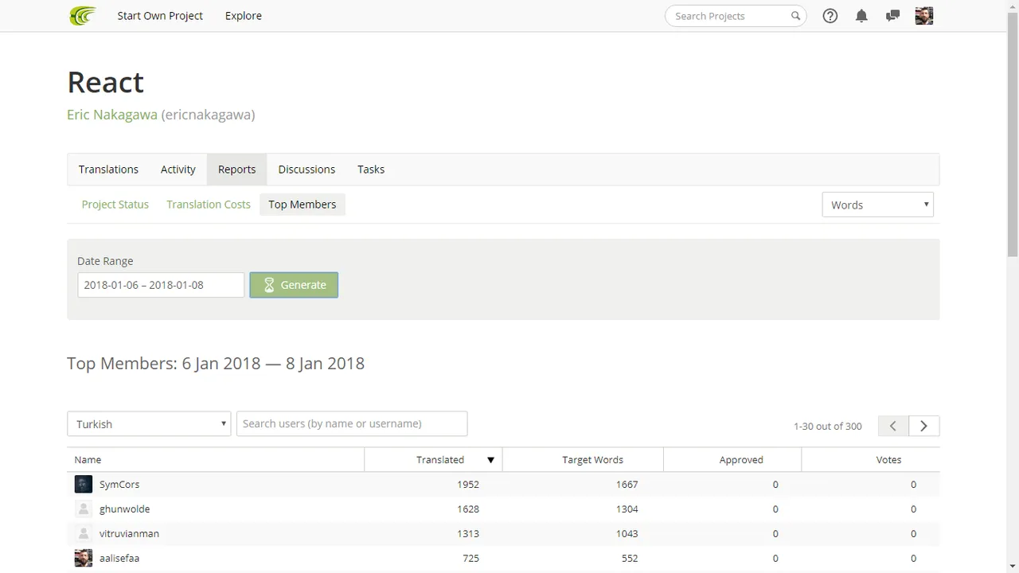Open notifications bell icon
Viewport: 1019px width, 573px height.
tap(861, 16)
